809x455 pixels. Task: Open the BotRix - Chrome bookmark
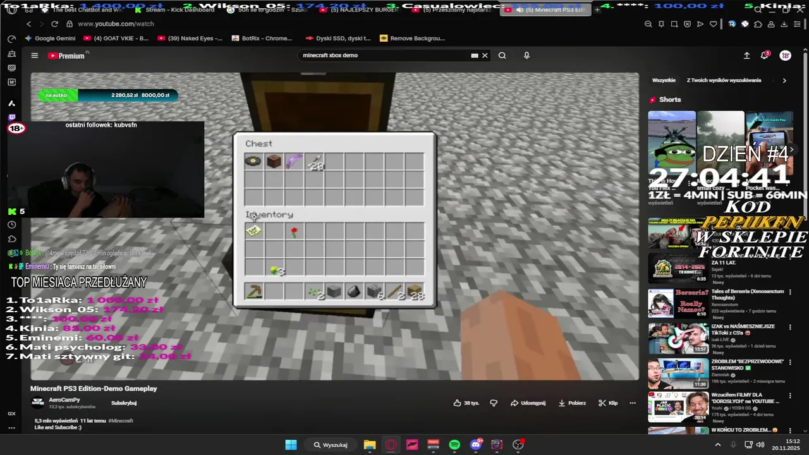[x=262, y=38]
